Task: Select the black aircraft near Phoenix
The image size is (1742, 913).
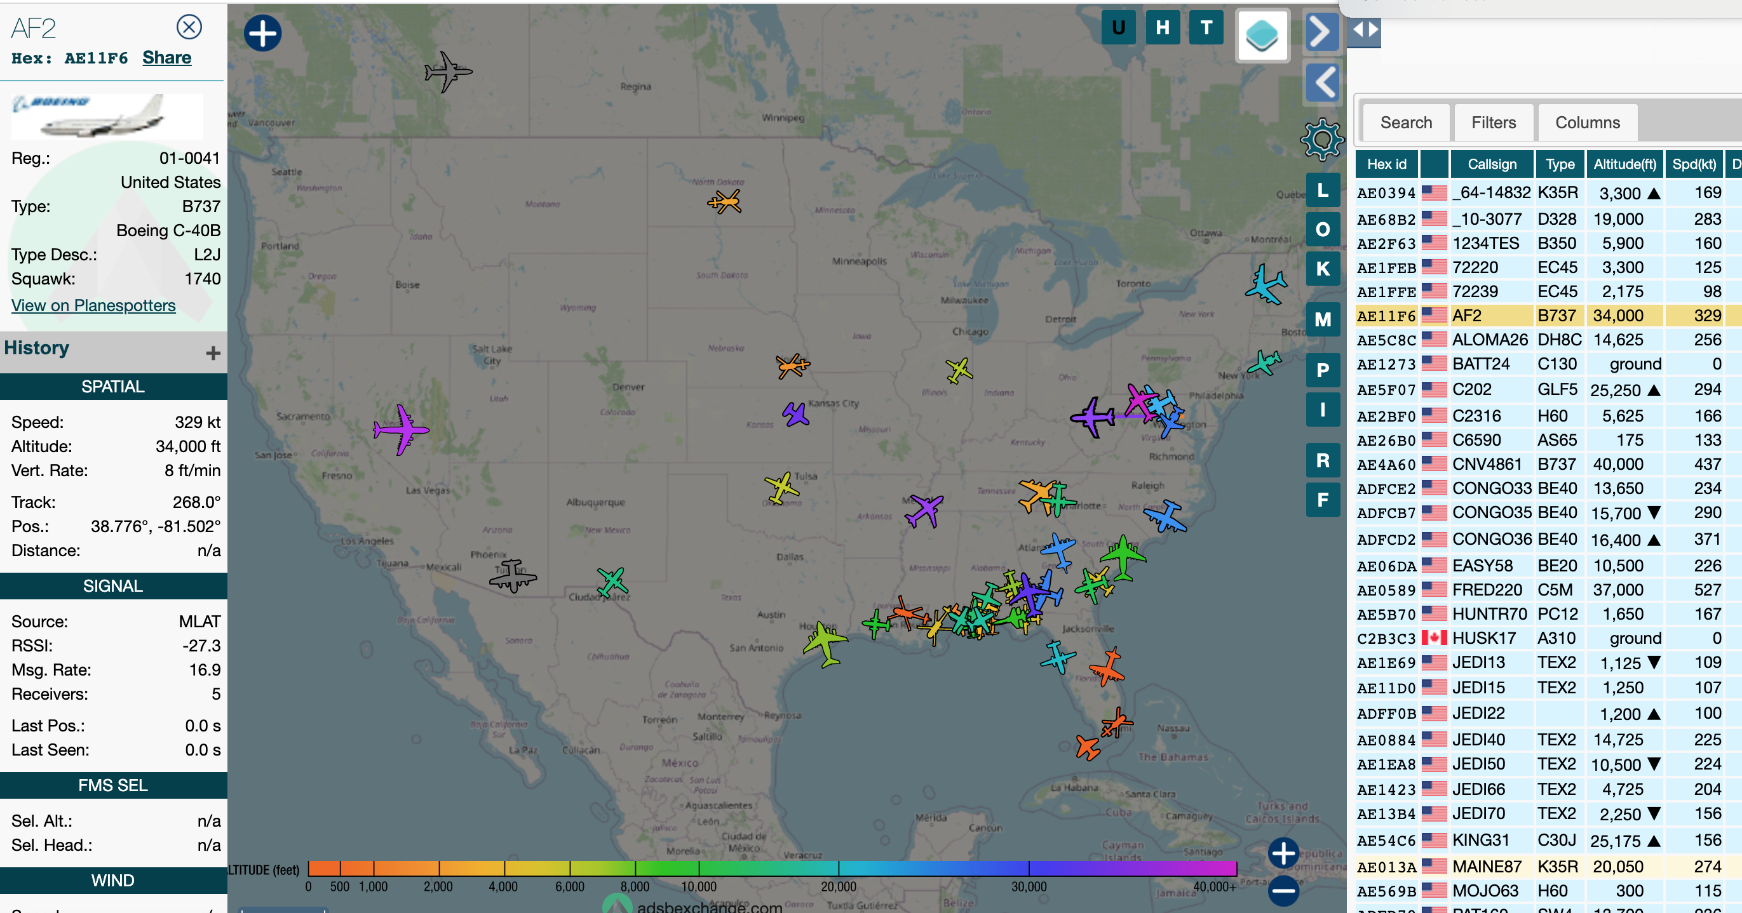Action: pyautogui.click(x=513, y=576)
